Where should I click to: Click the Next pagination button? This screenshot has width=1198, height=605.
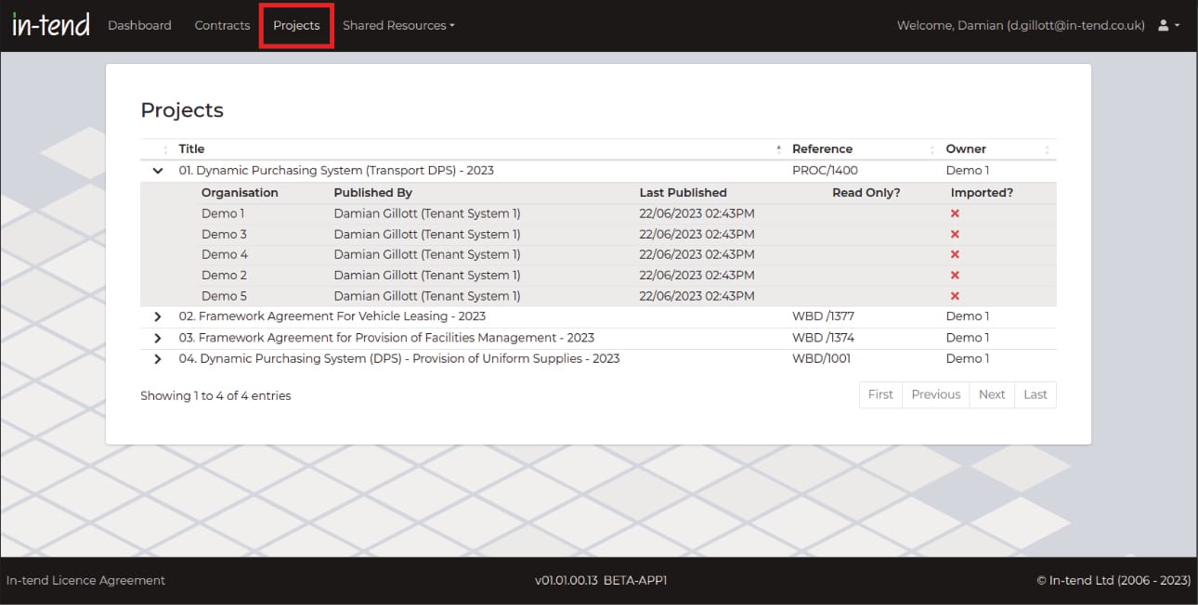pos(991,394)
